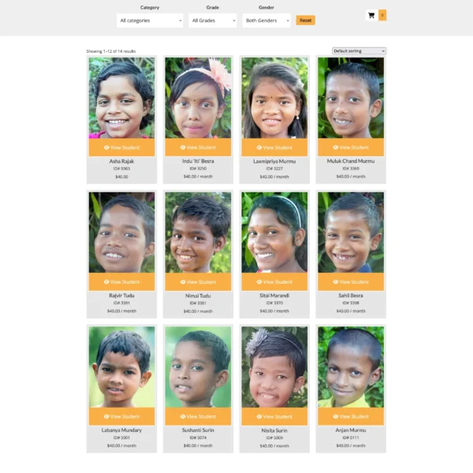
Task: Click eye icon on Asha Rajak's card
Action: click(106, 147)
